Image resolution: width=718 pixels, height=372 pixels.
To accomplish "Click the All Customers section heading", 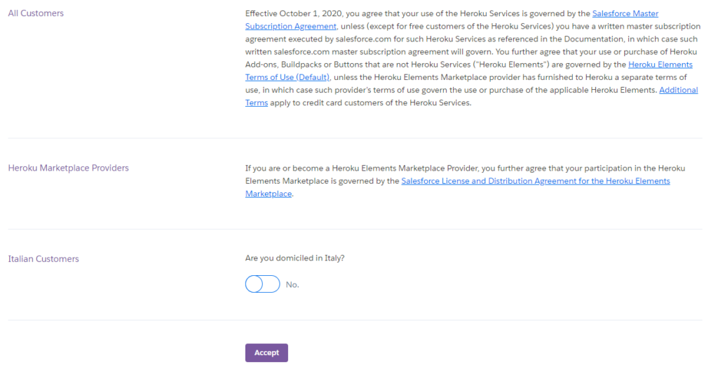I will (36, 13).
